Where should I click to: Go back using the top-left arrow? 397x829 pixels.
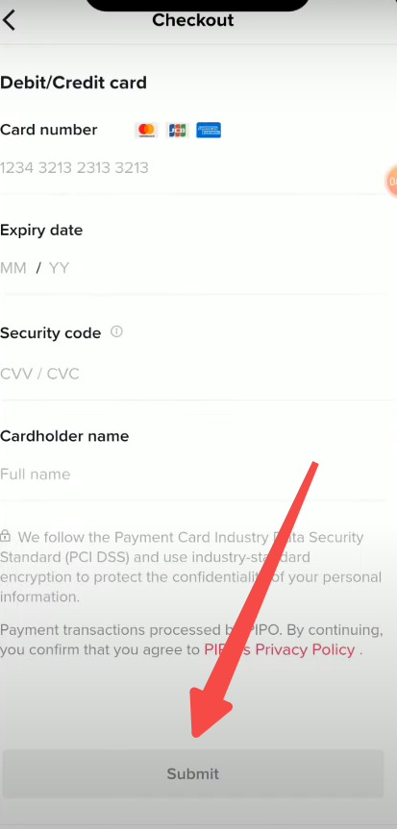9,20
